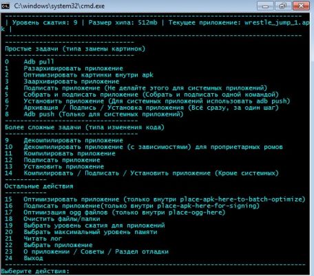314x276 pixels.
Task: Minimize the cmd.exe window
Action: point(265,6)
